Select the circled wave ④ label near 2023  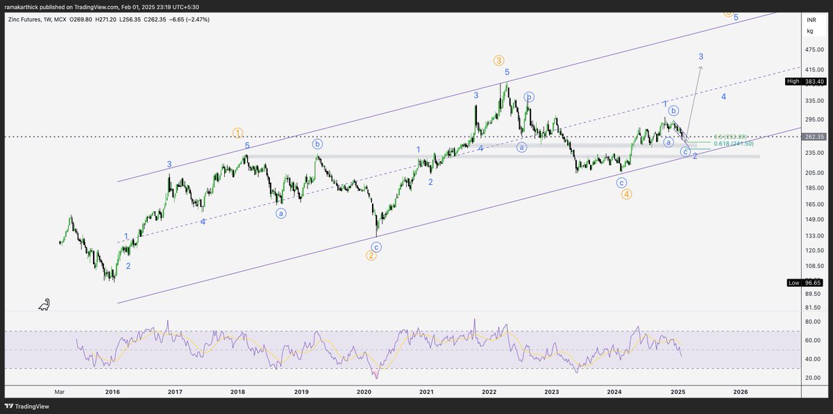[625, 194]
